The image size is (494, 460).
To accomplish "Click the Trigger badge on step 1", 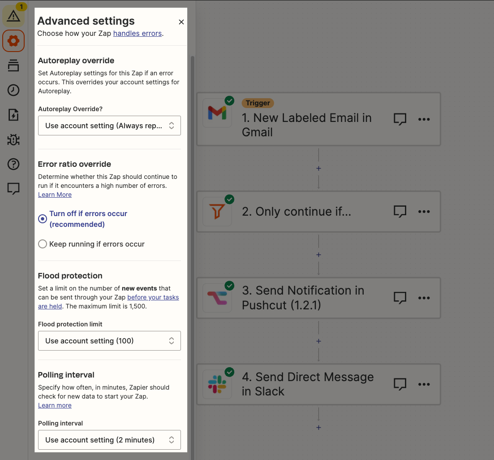I will click(258, 103).
